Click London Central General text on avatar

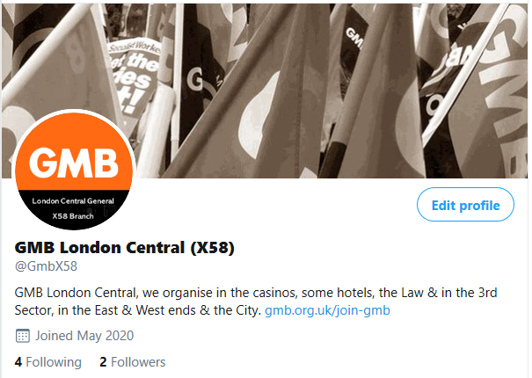click(x=73, y=201)
